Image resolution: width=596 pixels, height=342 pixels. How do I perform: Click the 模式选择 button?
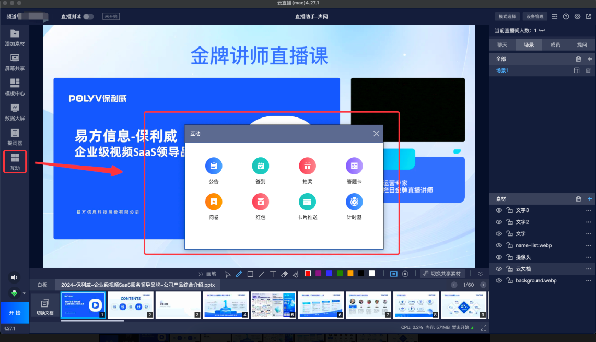tap(507, 16)
